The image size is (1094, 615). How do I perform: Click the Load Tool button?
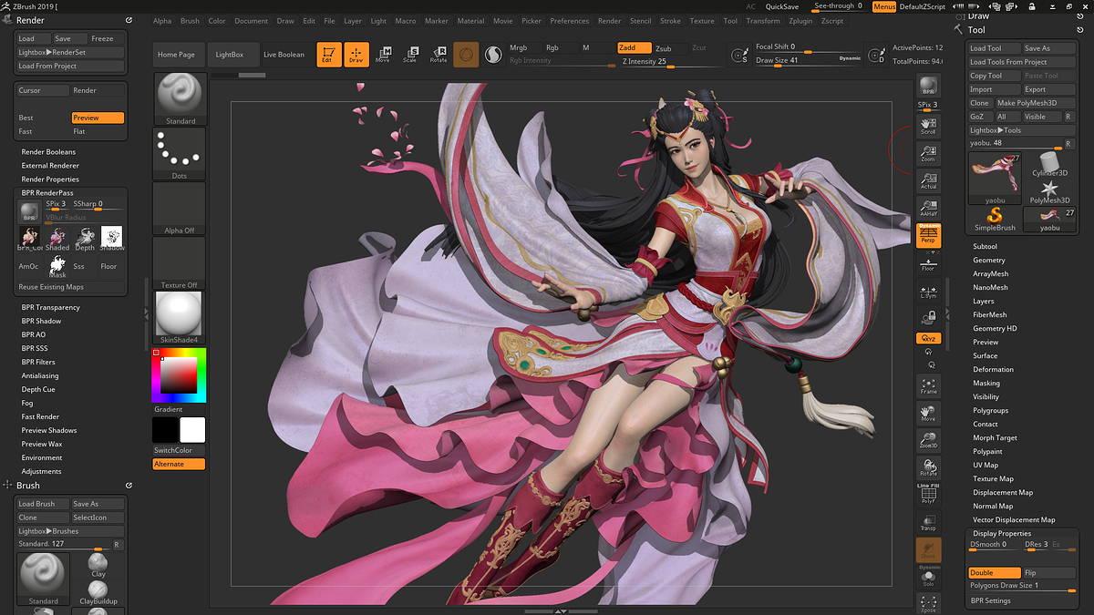point(994,48)
